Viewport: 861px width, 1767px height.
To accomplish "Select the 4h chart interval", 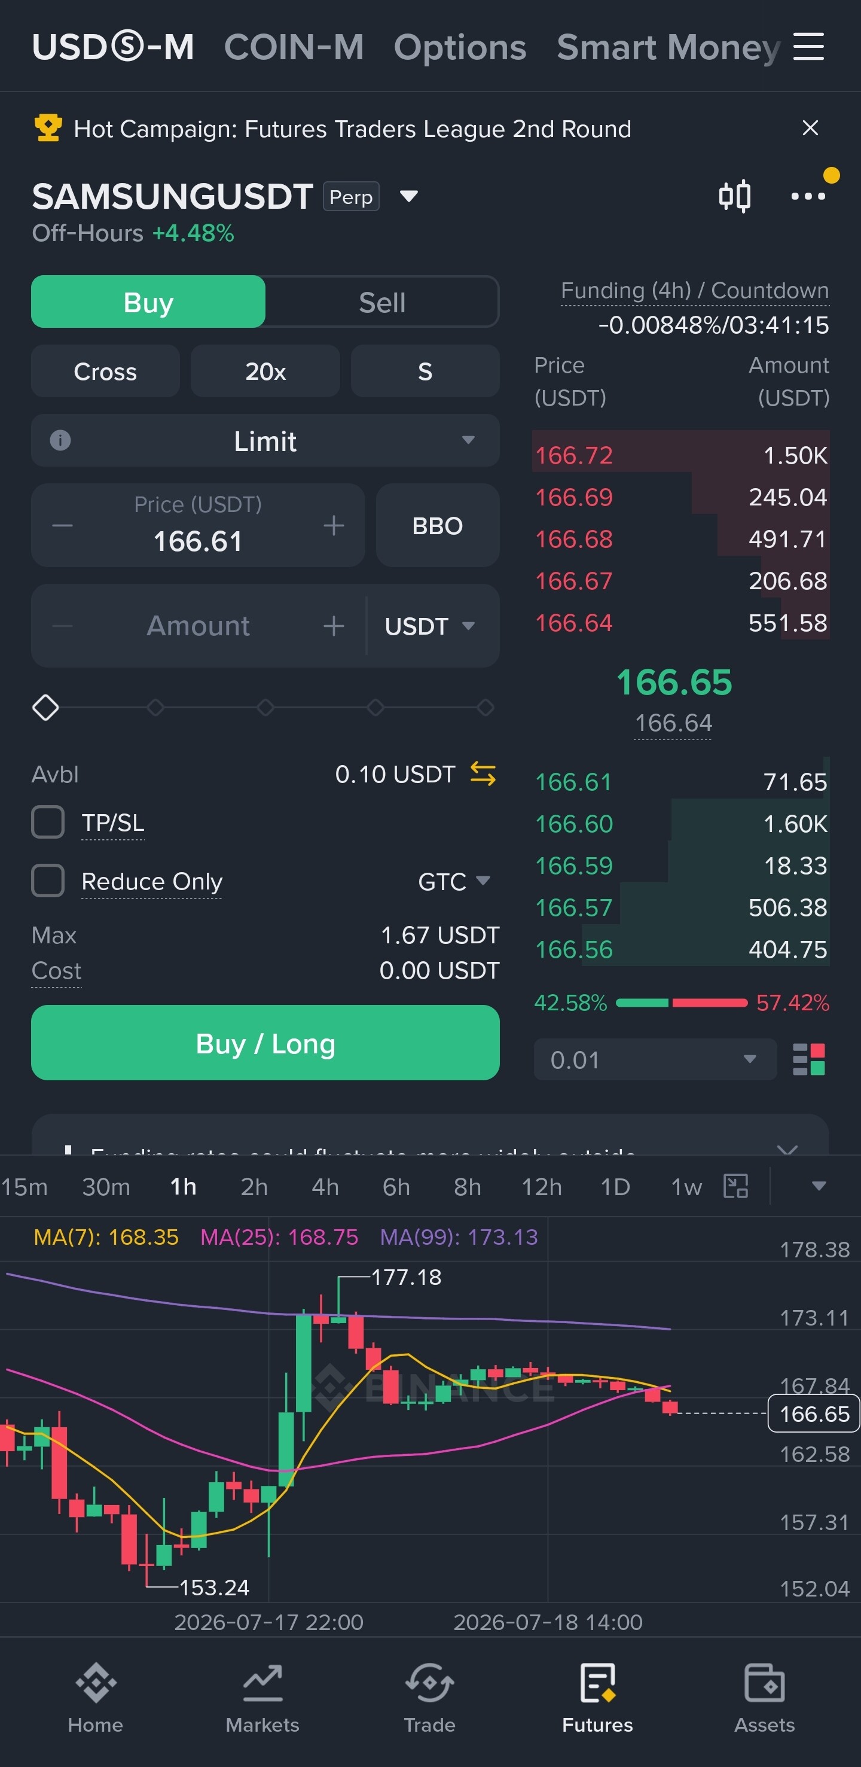I will pos(326,1187).
